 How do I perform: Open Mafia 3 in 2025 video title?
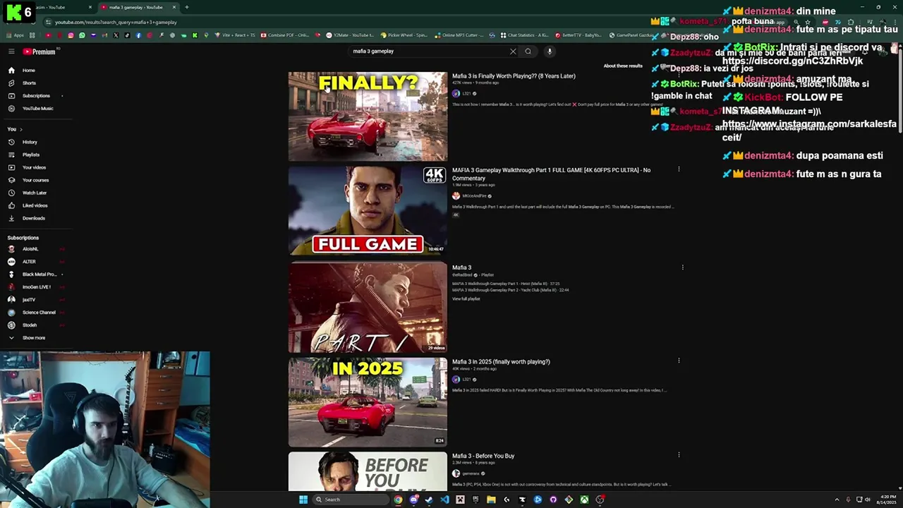click(501, 362)
